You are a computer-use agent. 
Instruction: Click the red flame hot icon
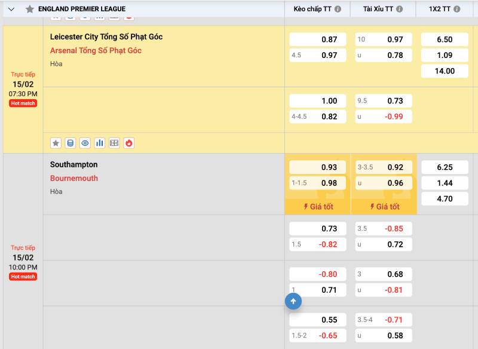[128, 143]
